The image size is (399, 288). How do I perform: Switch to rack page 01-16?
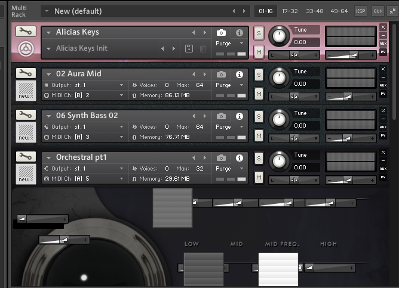(x=266, y=11)
